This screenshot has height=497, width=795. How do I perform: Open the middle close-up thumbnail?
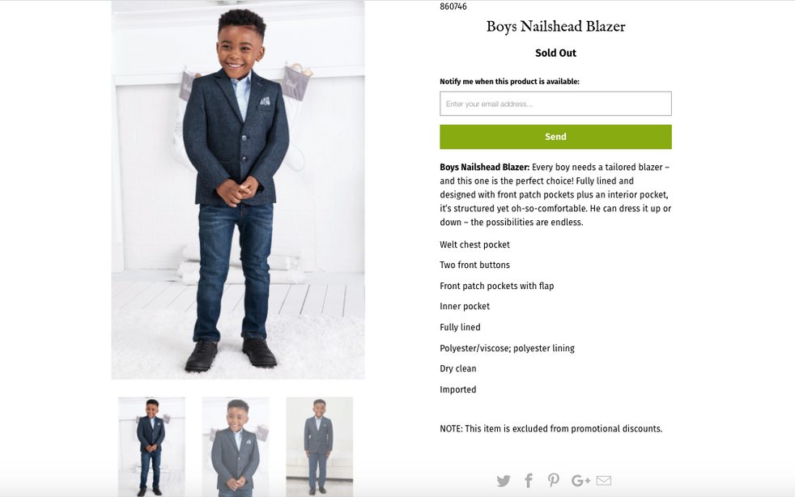click(x=236, y=446)
